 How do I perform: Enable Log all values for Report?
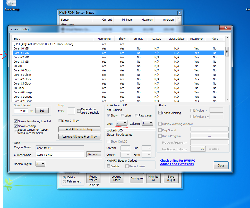pos(16,131)
